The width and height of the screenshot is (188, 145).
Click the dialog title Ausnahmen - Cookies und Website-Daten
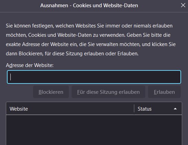pyautogui.click(x=89, y=5)
